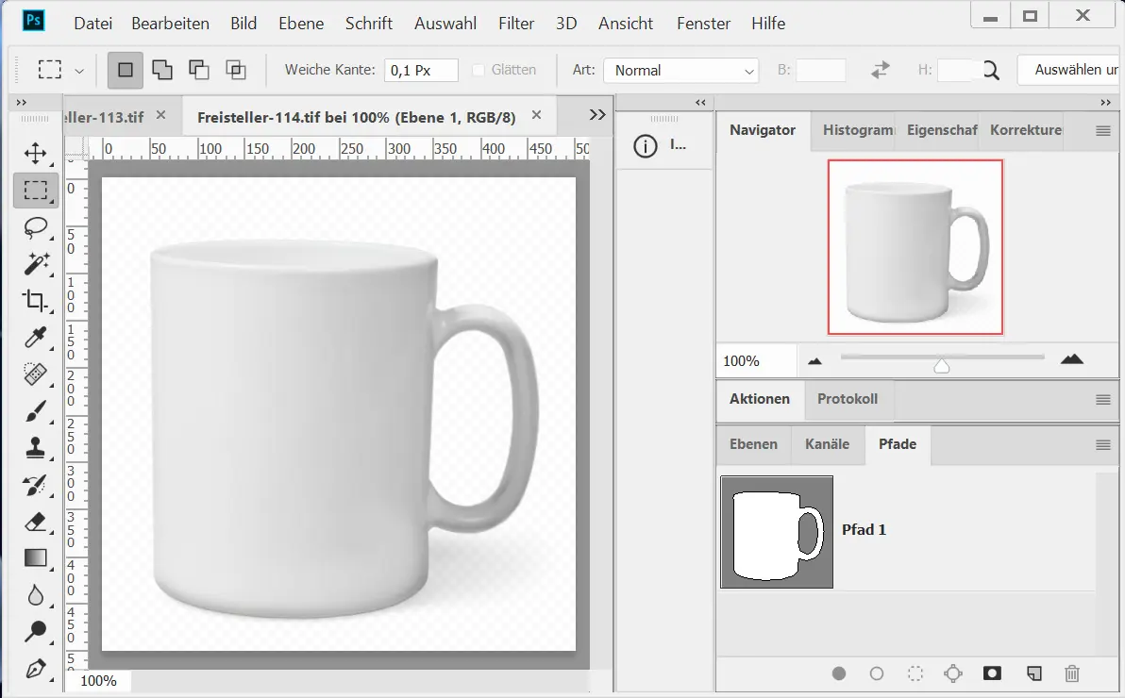Viewport: 1125px width, 698px height.
Task: Activate the Crop tool
Action: (35, 301)
